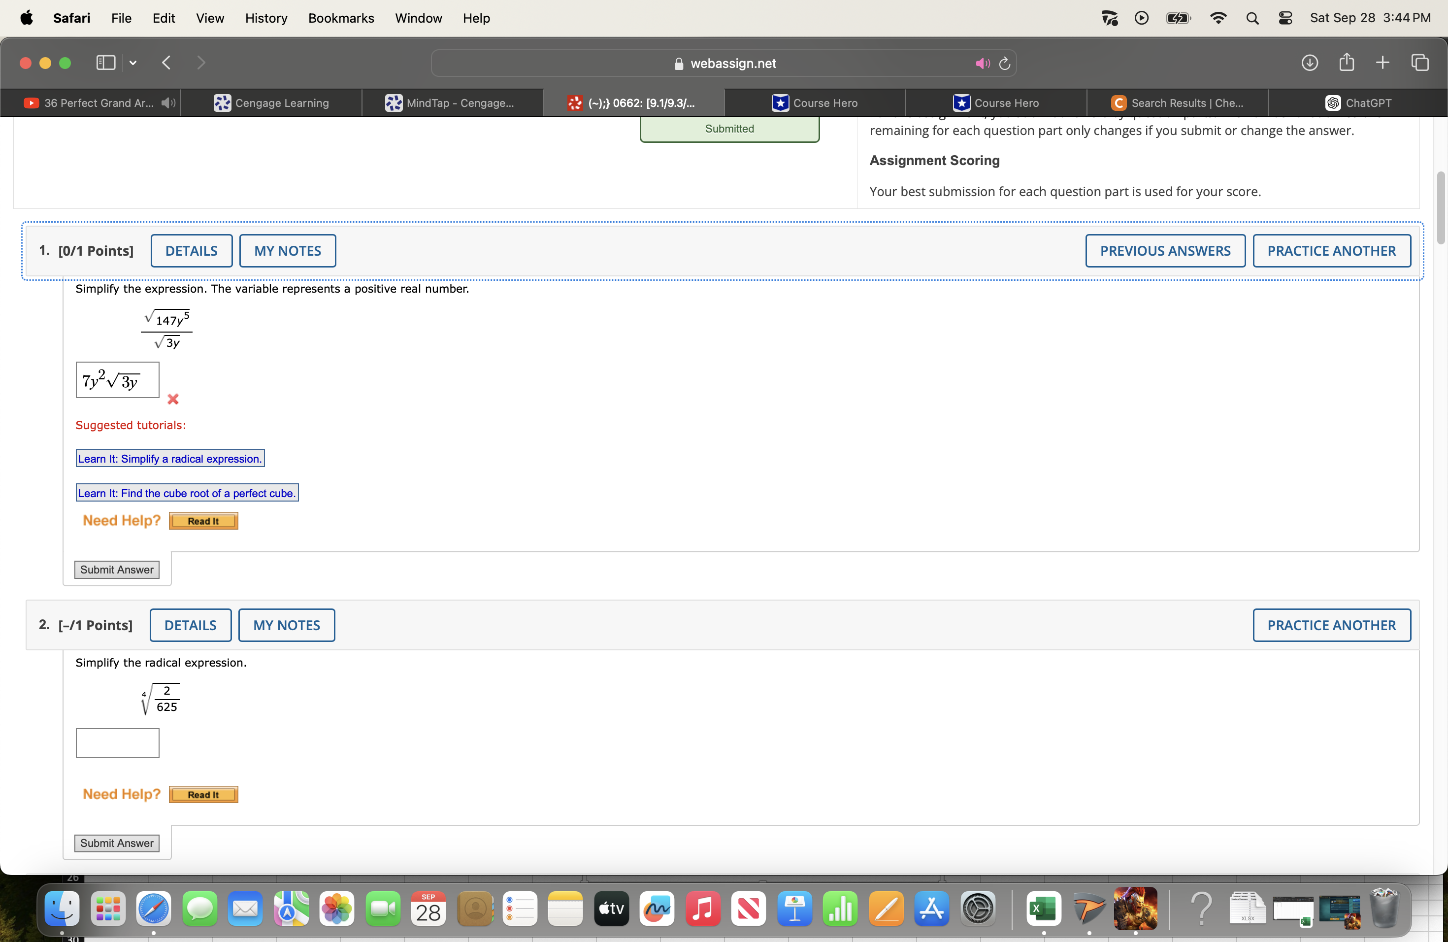Open the sidebar tab group dropdown arrow
1448x942 pixels.
132,63
